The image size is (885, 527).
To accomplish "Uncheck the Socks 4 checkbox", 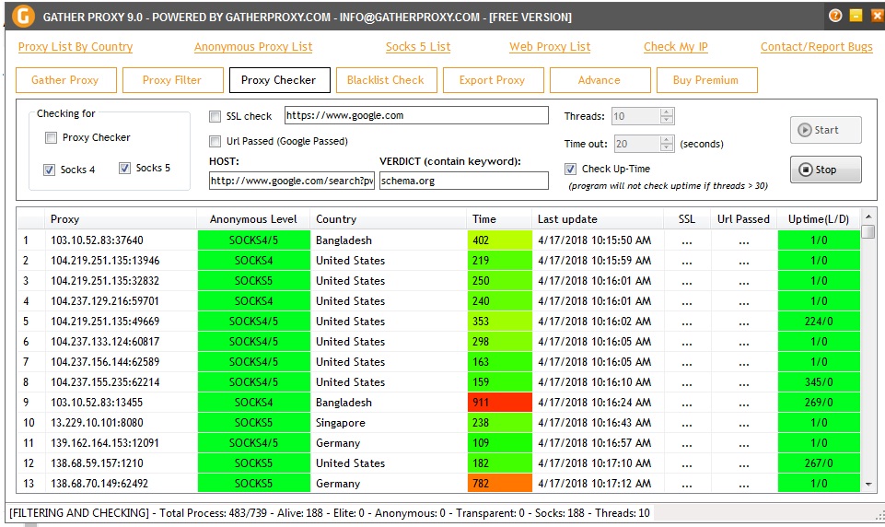I will 49,170.
